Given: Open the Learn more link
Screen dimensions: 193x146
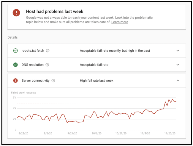Looking at the screenshot, I should pyautogui.click(x=120, y=22).
